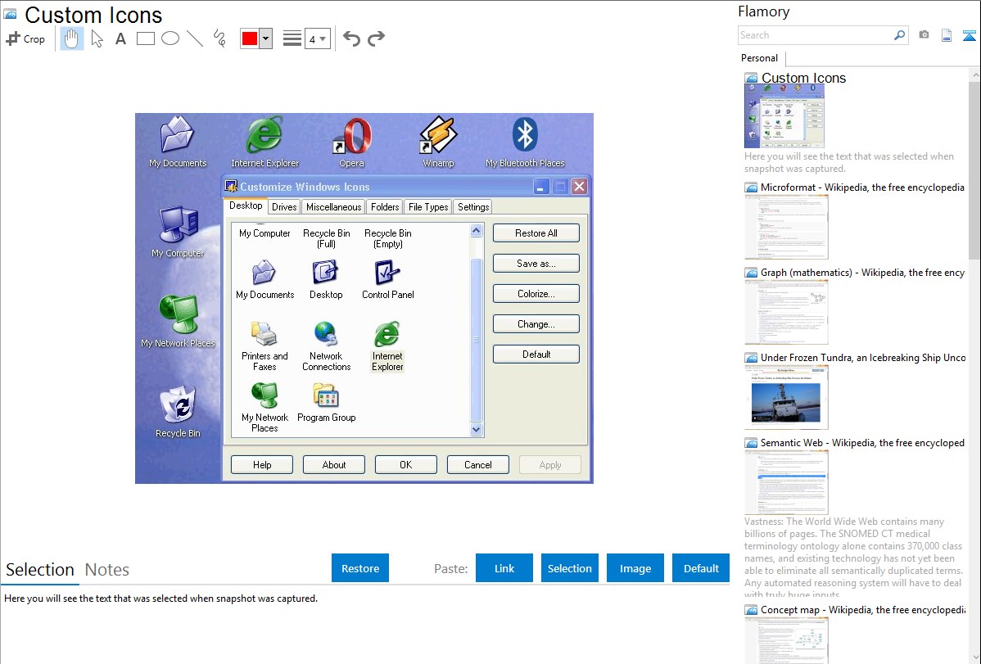This screenshot has height=664, width=981.
Task: Expand the line width dropdown
Action: 317,38
